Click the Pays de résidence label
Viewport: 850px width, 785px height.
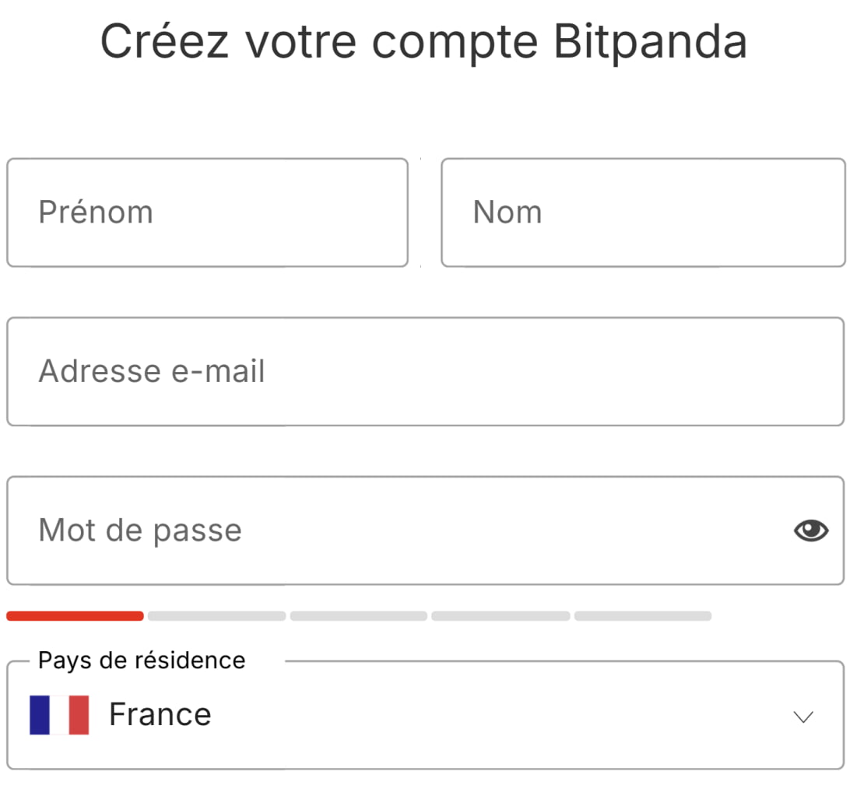click(142, 660)
